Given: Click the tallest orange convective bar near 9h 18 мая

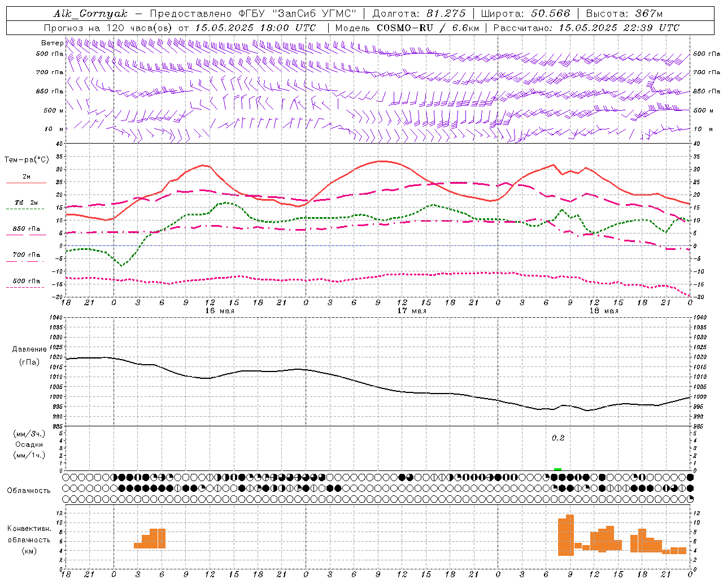Looking at the screenshot, I should click(570, 535).
